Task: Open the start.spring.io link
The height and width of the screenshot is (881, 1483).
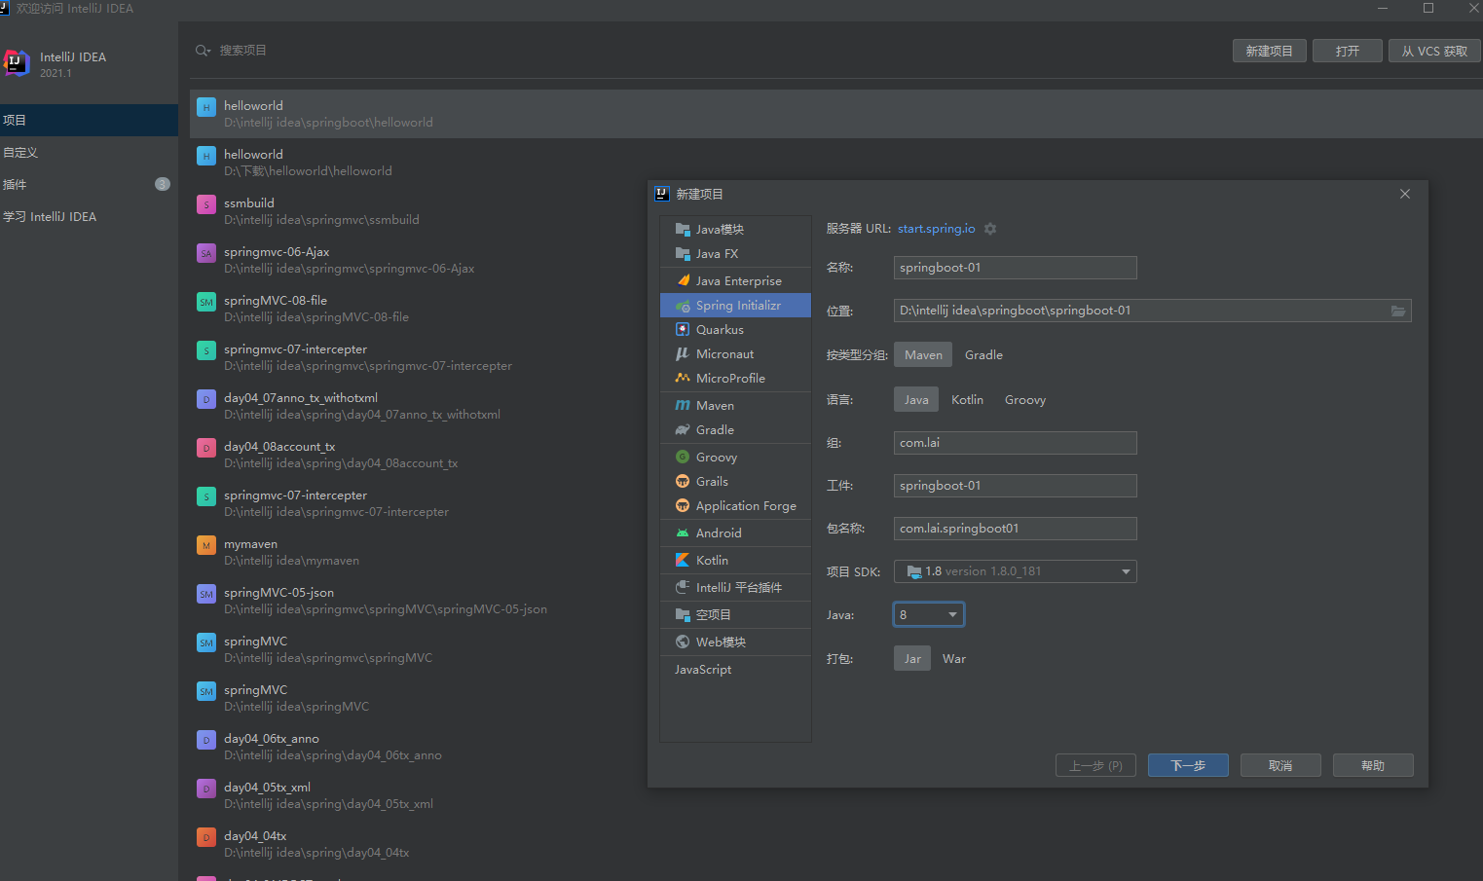Action: (936, 229)
